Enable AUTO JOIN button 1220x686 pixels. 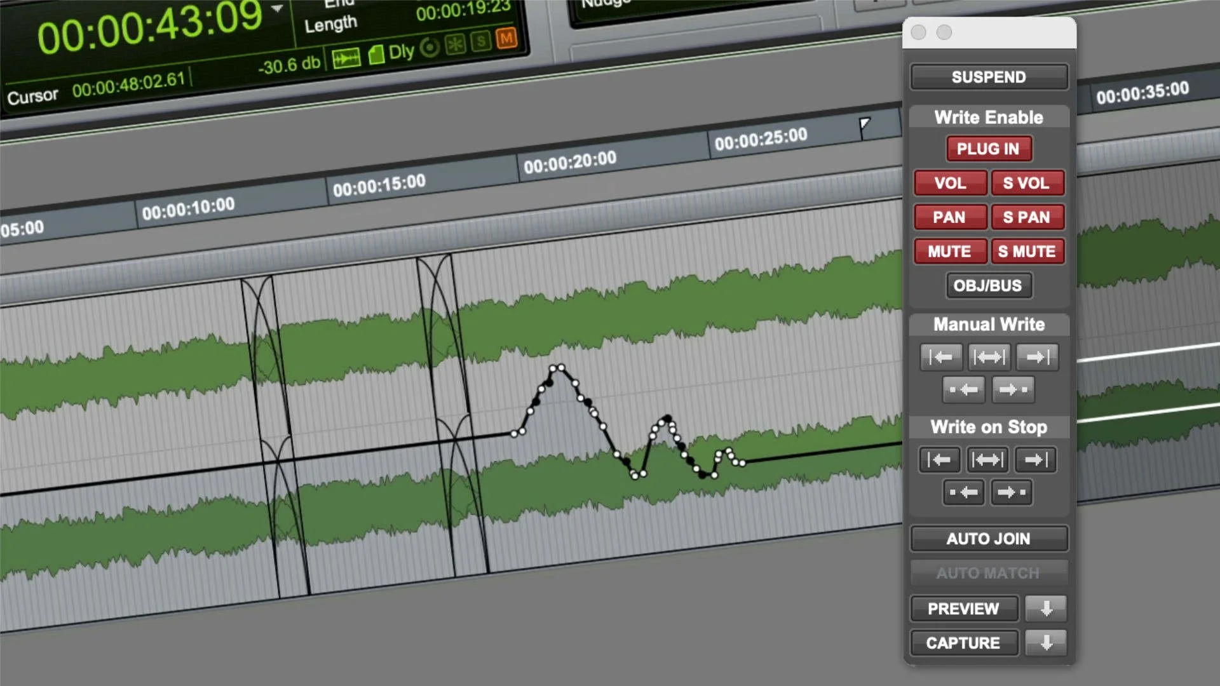[x=988, y=539]
